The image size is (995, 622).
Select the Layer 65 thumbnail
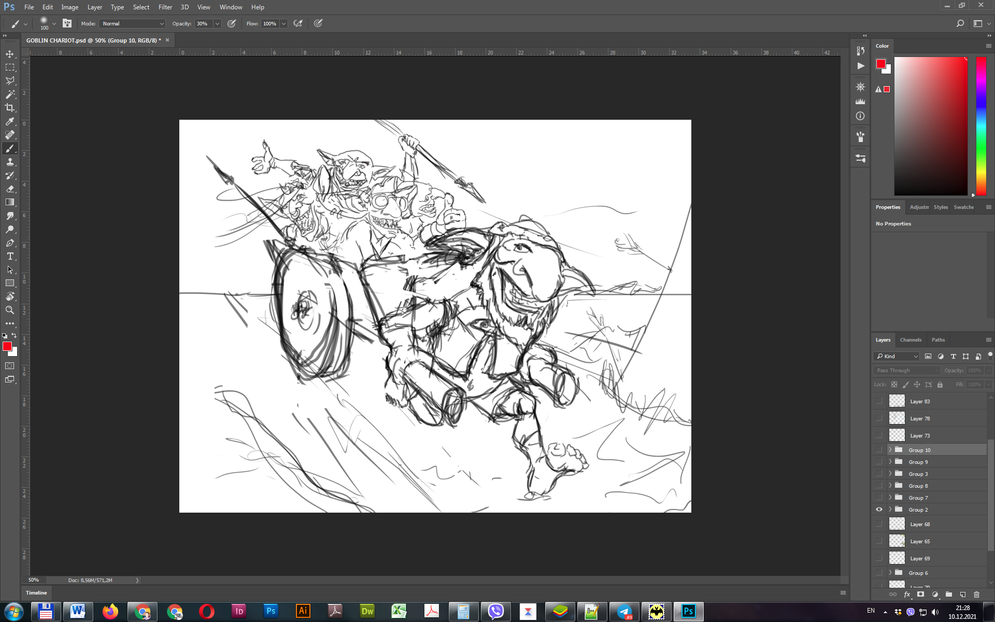coord(897,541)
